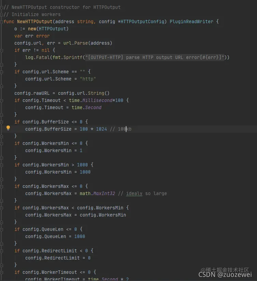Collapse the 'if config.url.Scheme' block

[x=2, y=72]
